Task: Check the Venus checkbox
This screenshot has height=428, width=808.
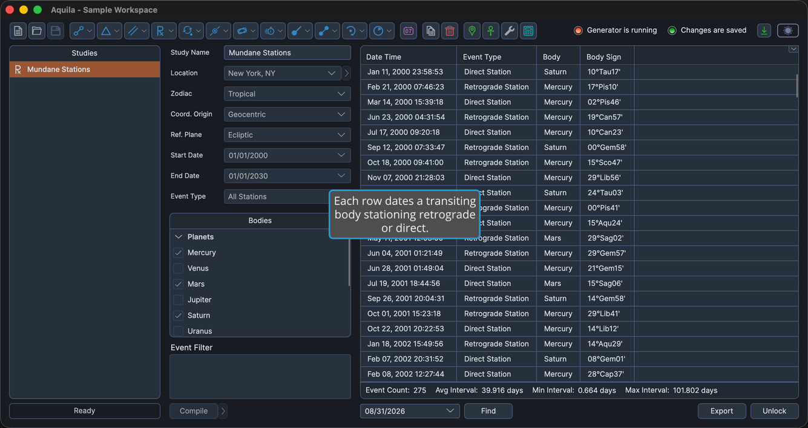Action: point(179,268)
